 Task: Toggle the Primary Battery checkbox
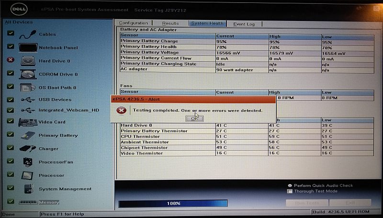(11, 134)
